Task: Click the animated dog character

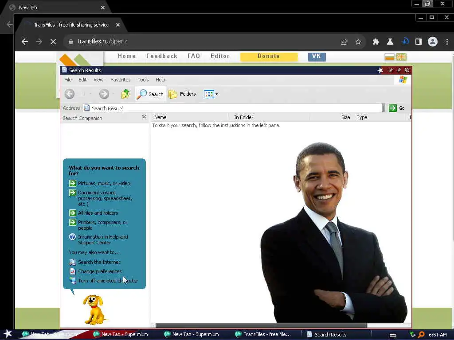Action: click(x=94, y=309)
